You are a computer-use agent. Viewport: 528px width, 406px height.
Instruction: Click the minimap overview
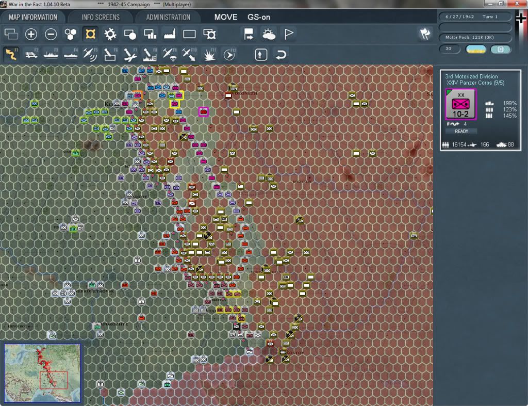point(42,372)
